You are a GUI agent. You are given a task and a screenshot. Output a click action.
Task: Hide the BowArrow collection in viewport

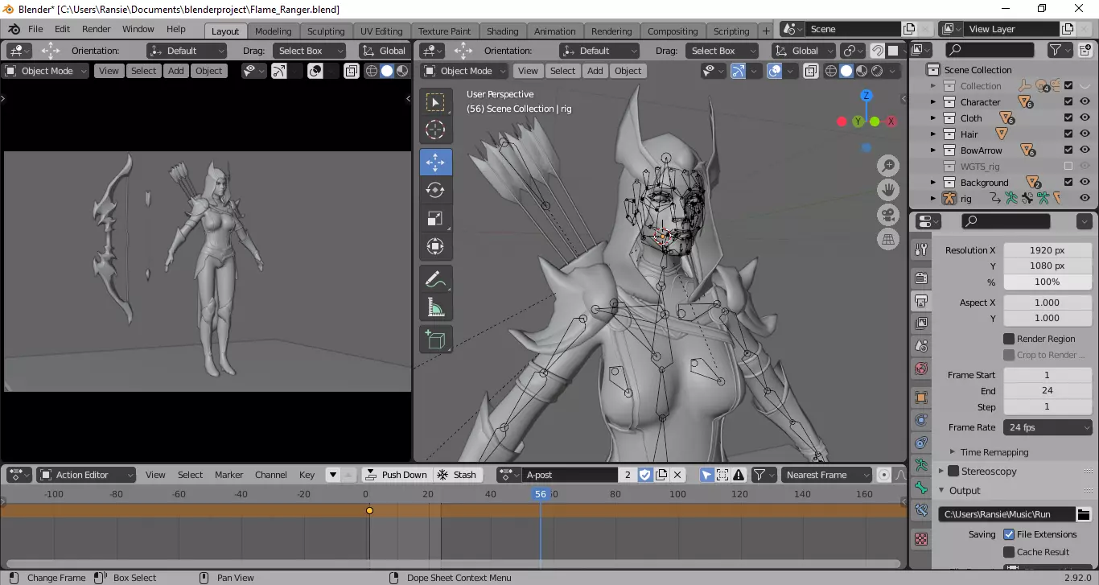pyautogui.click(x=1085, y=150)
